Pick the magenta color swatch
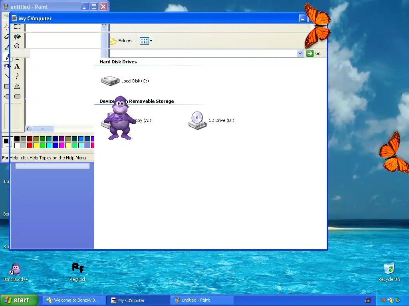This screenshot has width=409, height=306. [62, 145]
